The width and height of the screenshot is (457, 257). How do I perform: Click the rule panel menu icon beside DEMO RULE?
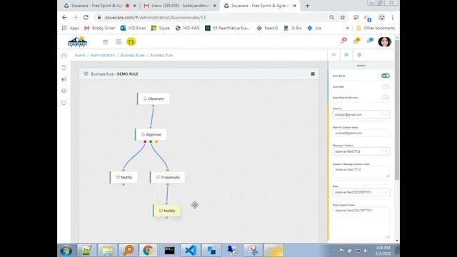coord(313,74)
